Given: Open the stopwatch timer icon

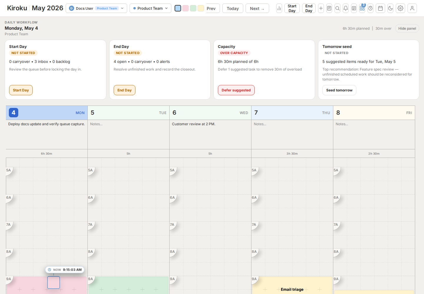Looking at the screenshot, I should pos(370,8).
